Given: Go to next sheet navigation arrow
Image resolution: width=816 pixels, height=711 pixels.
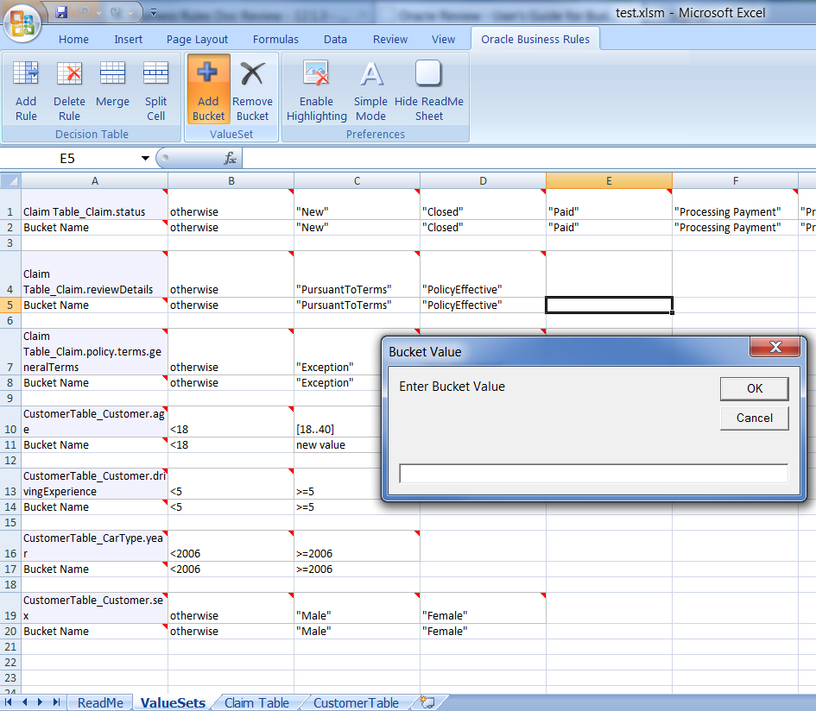Looking at the screenshot, I should pos(40,702).
